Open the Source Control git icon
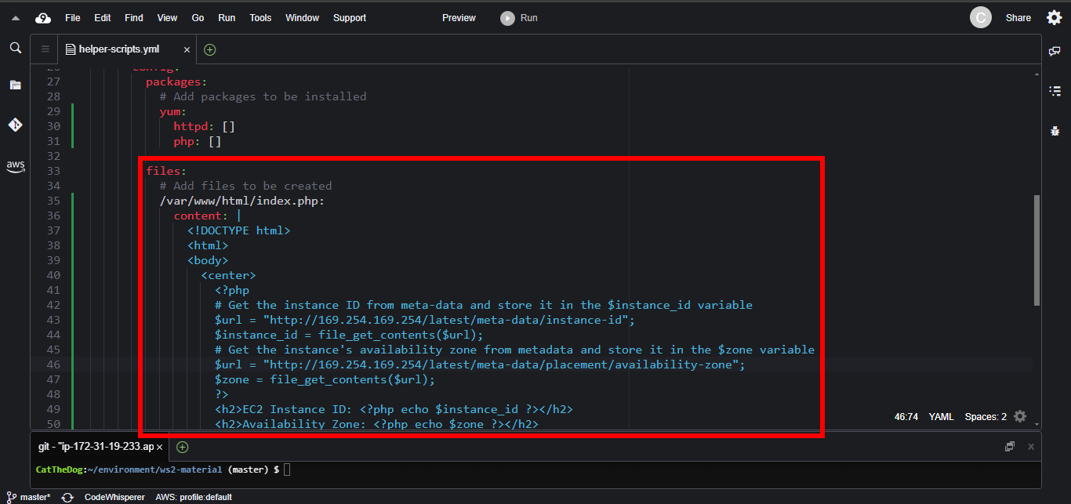Viewport: 1071px width, 504px height. click(15, 125)
